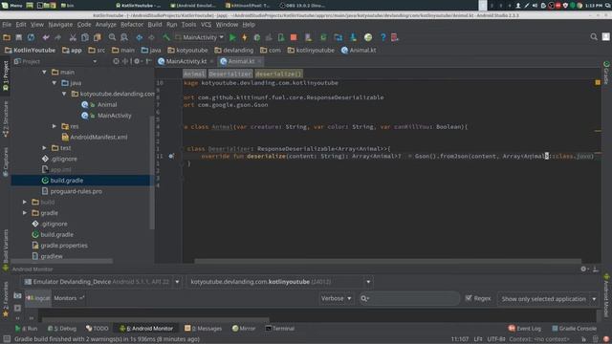Open the Event Log tool window
This screenshot has height=344, width=612.
[525, 329]
